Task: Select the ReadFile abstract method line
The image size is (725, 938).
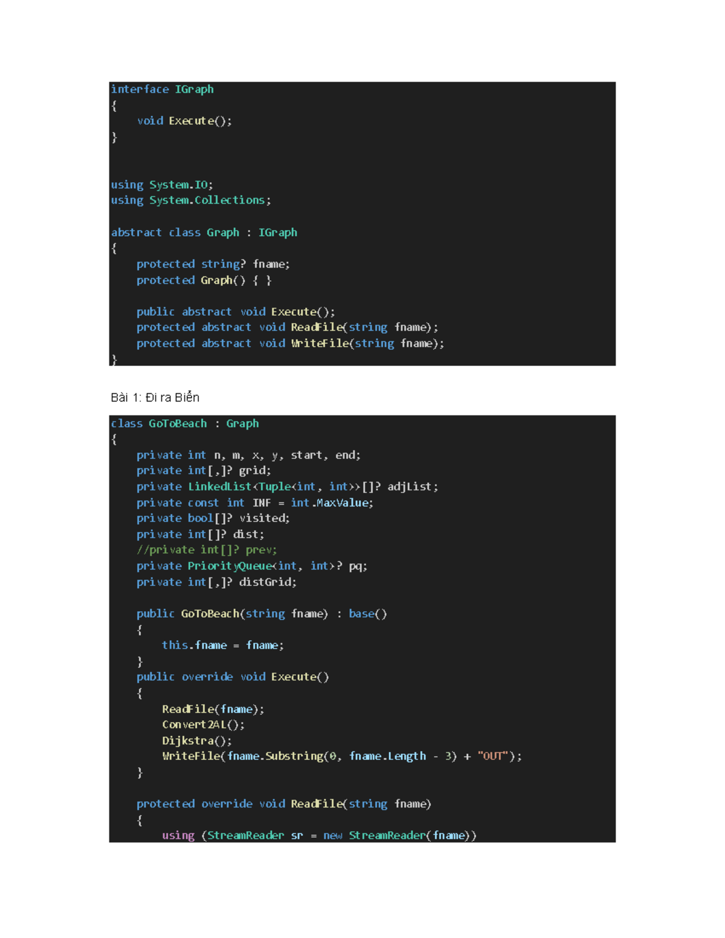Action: [287, 327]
